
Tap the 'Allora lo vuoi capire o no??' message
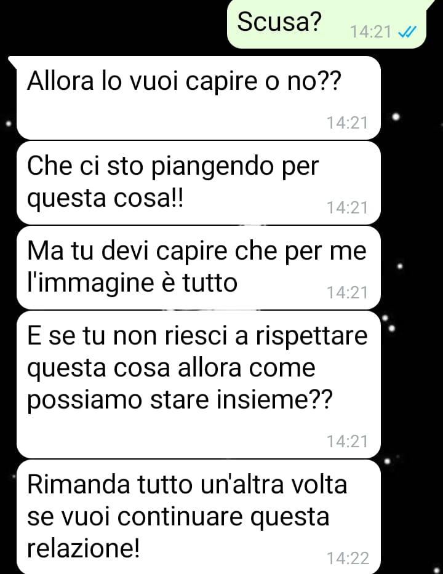199,98
